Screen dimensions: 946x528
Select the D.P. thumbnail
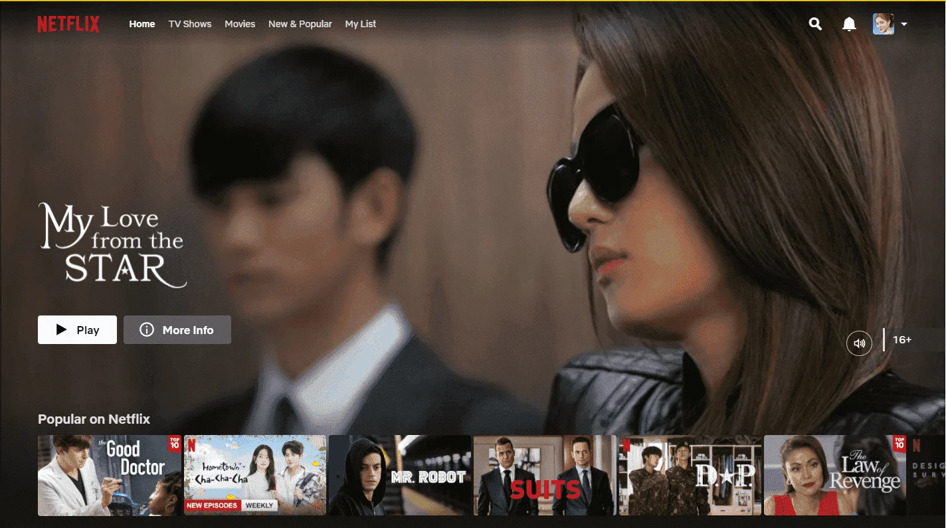pyautogui.click(x=690, y=476)
